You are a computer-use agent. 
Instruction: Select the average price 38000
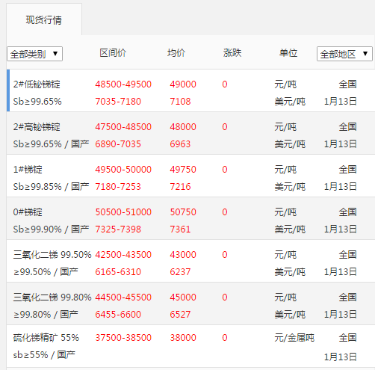coord(183,338)
